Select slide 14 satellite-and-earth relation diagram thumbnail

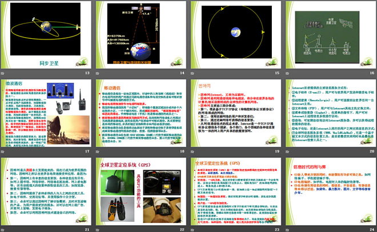pyautogui.click(x=141, y=35)
